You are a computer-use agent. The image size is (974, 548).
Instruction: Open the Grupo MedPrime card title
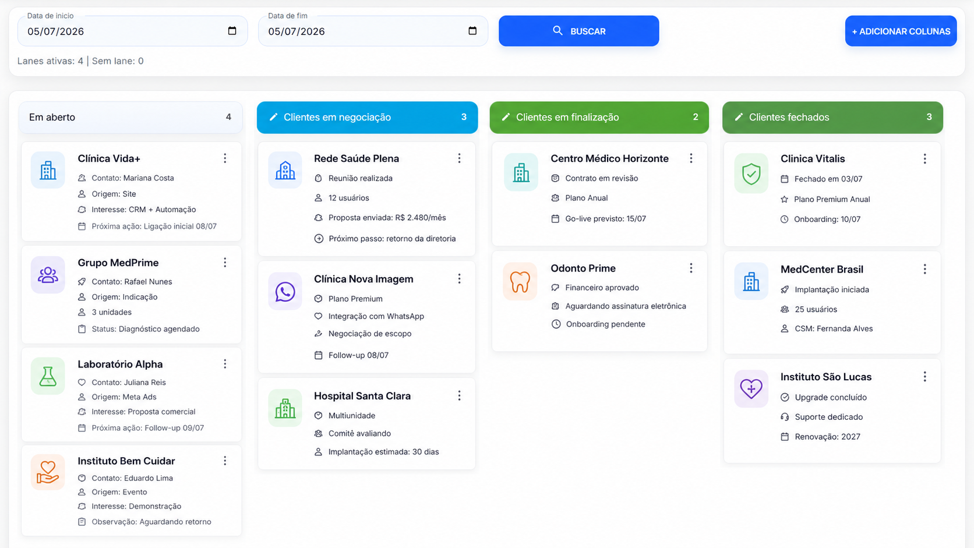(x=118, y=263)
